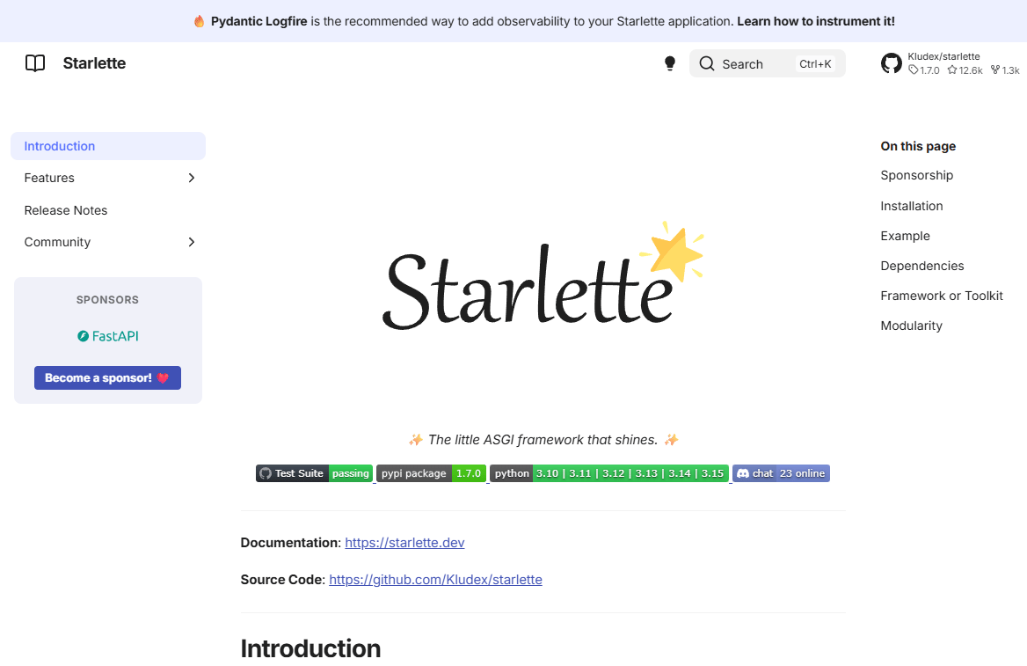
Task: Click the Become a sponsor! button
Action: click(107, 377)
